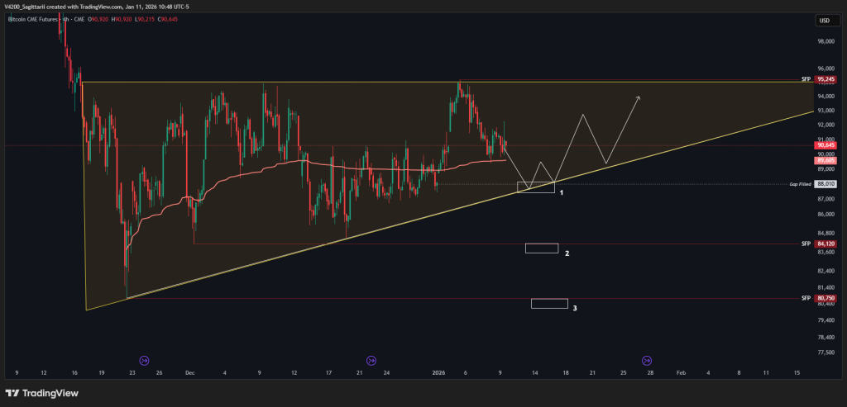Click the USD currency button

tap(824, 20)
